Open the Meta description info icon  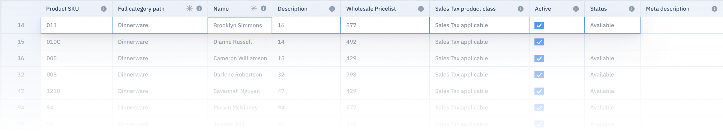pyautogui.click(x=714, y=9)
